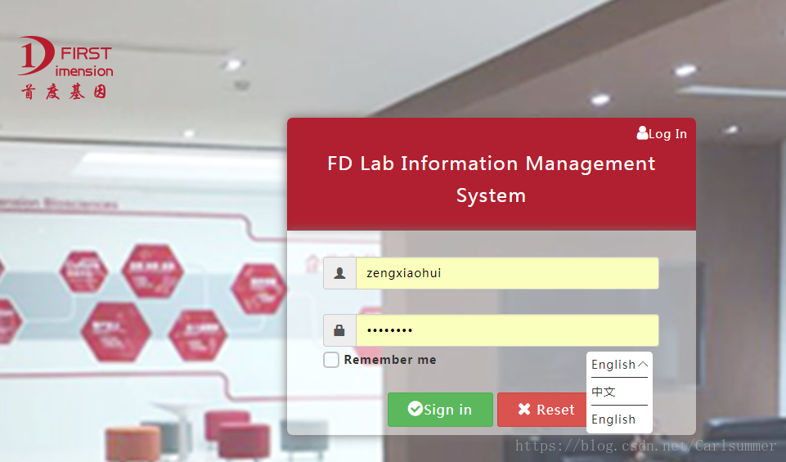Image resolution: width=786 pixels, height=462 pixels.
Task: Click the FD Lab Information Management System title
Action: pos(492,179)
